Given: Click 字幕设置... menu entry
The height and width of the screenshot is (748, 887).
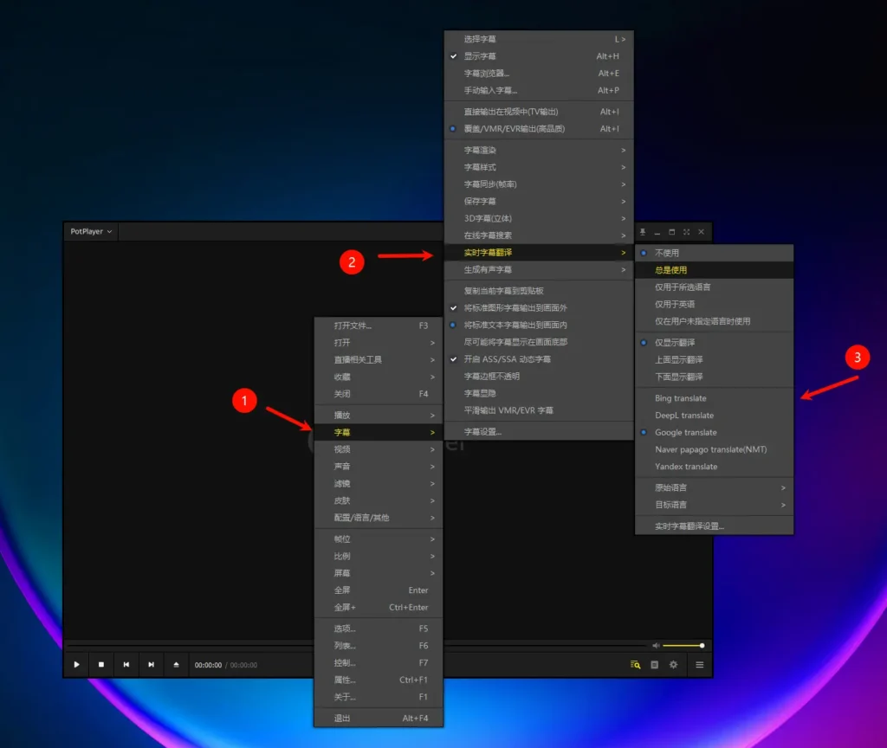Looking at the screenshot, I should (539, 432).
